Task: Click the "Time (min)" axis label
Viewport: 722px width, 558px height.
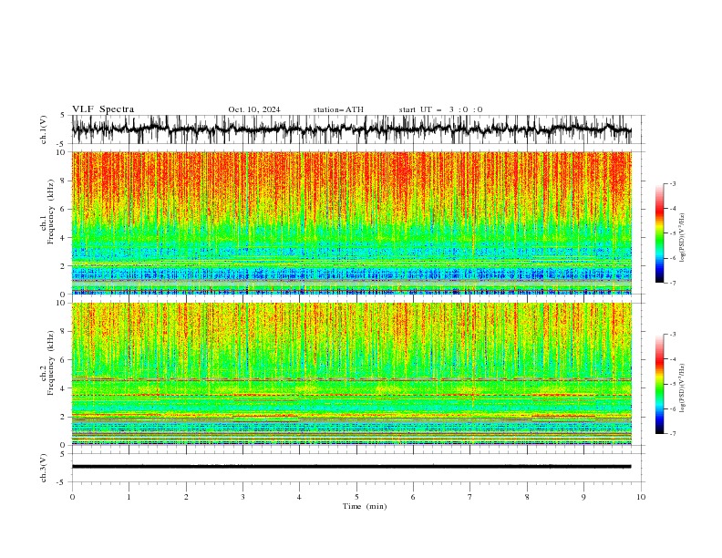Action: [x=365, y=506]
